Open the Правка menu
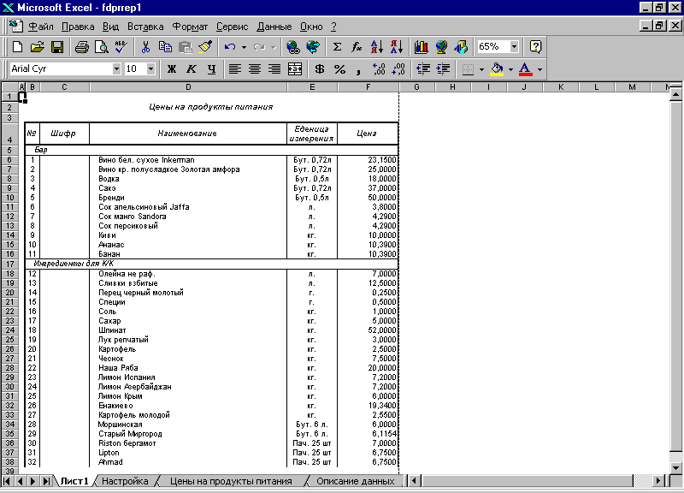 tap(78, 27)
